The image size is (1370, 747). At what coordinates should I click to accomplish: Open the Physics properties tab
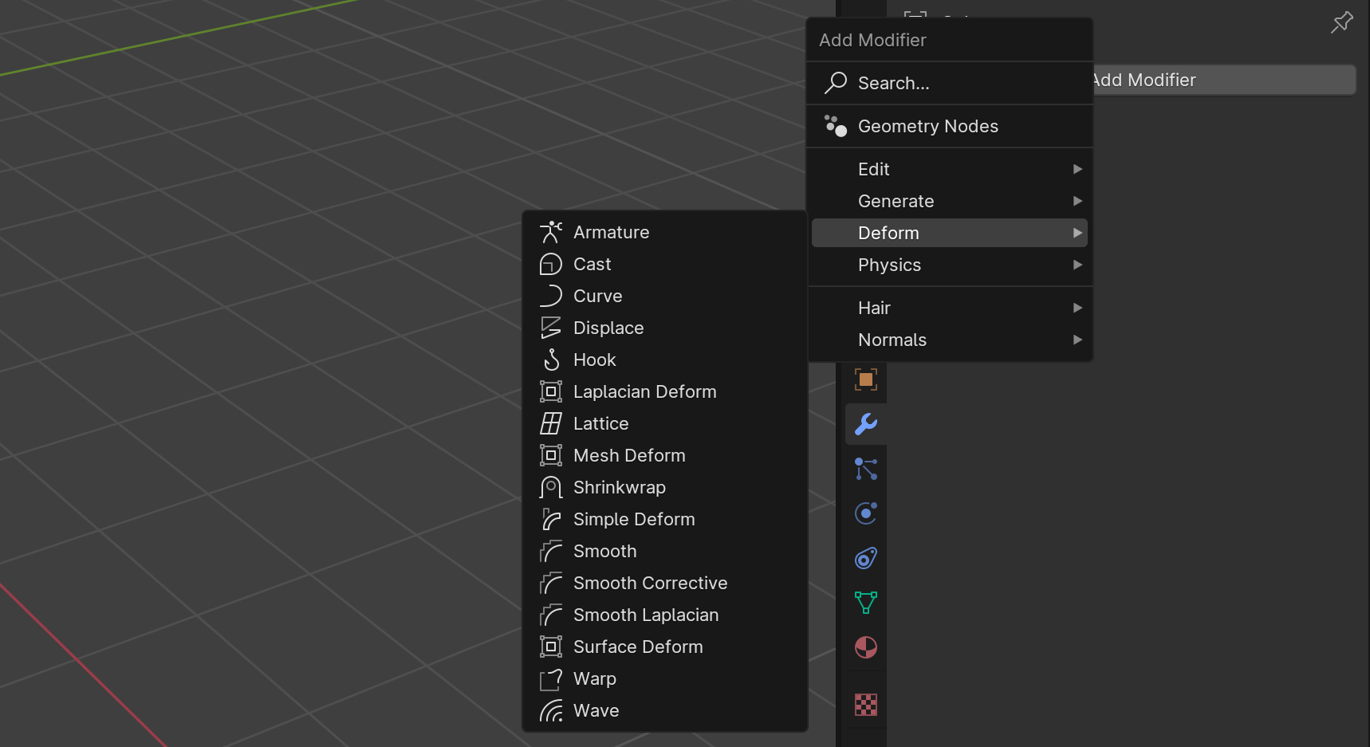pos(866,513)
